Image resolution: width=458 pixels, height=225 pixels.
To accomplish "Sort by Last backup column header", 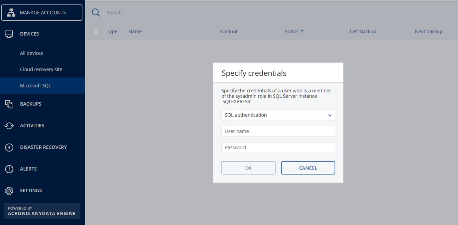I will point(363,32).
